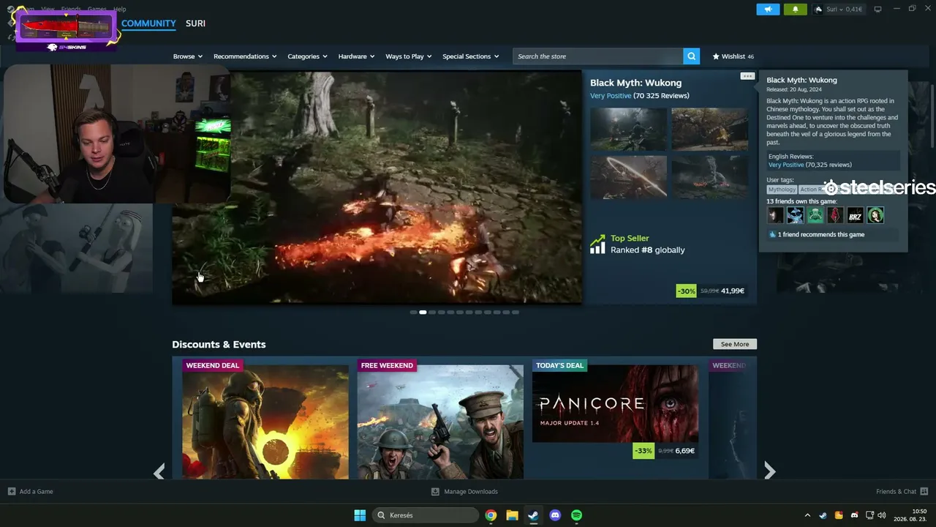Click the blue announcements megaphone button

click(x=768, y=10)
